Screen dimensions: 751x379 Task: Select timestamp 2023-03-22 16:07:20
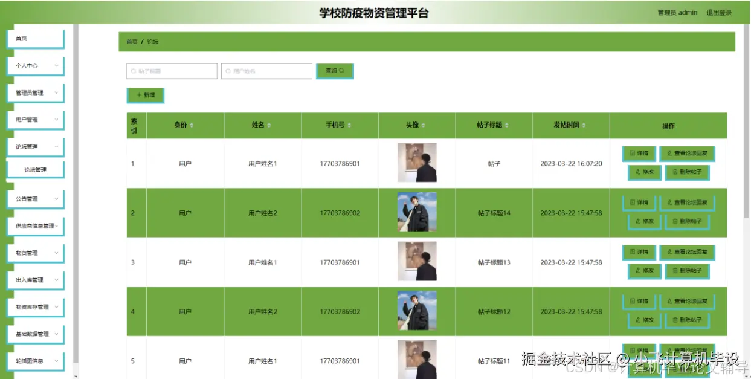tap(571, 164)
